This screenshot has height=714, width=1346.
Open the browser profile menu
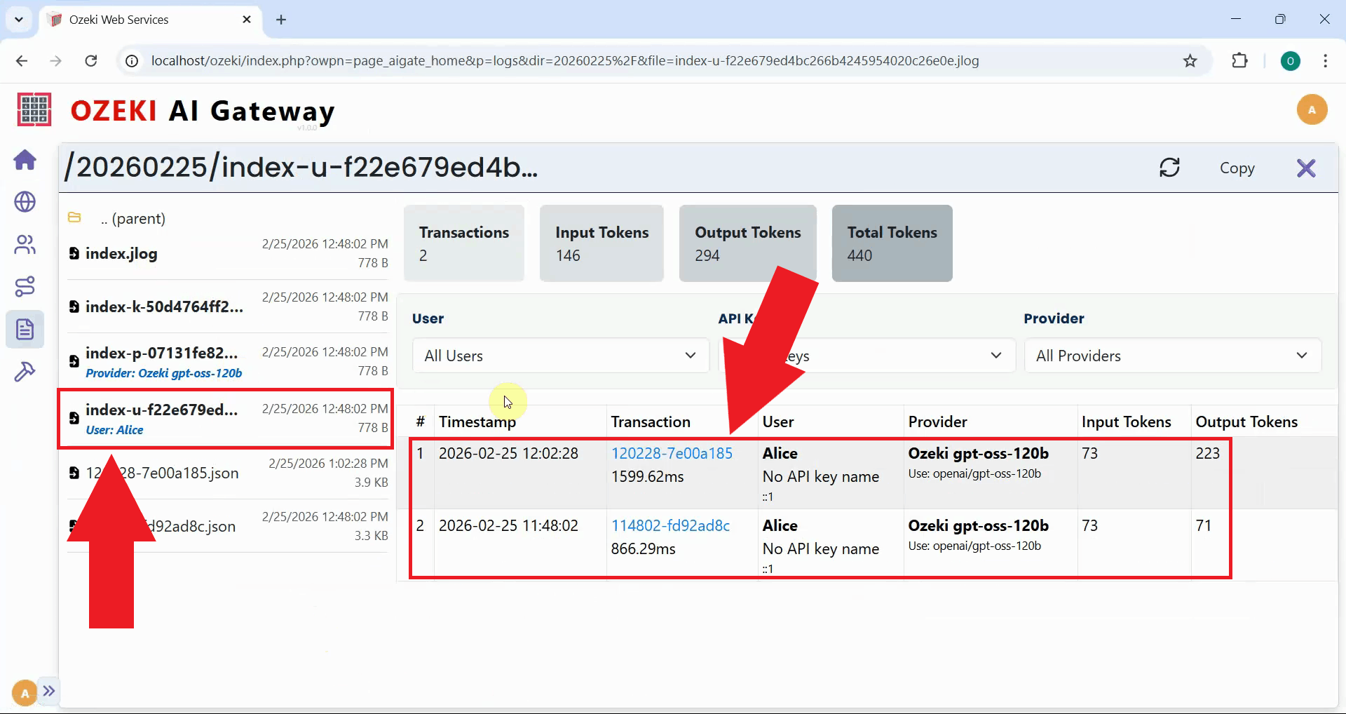tap(1291, 61)
